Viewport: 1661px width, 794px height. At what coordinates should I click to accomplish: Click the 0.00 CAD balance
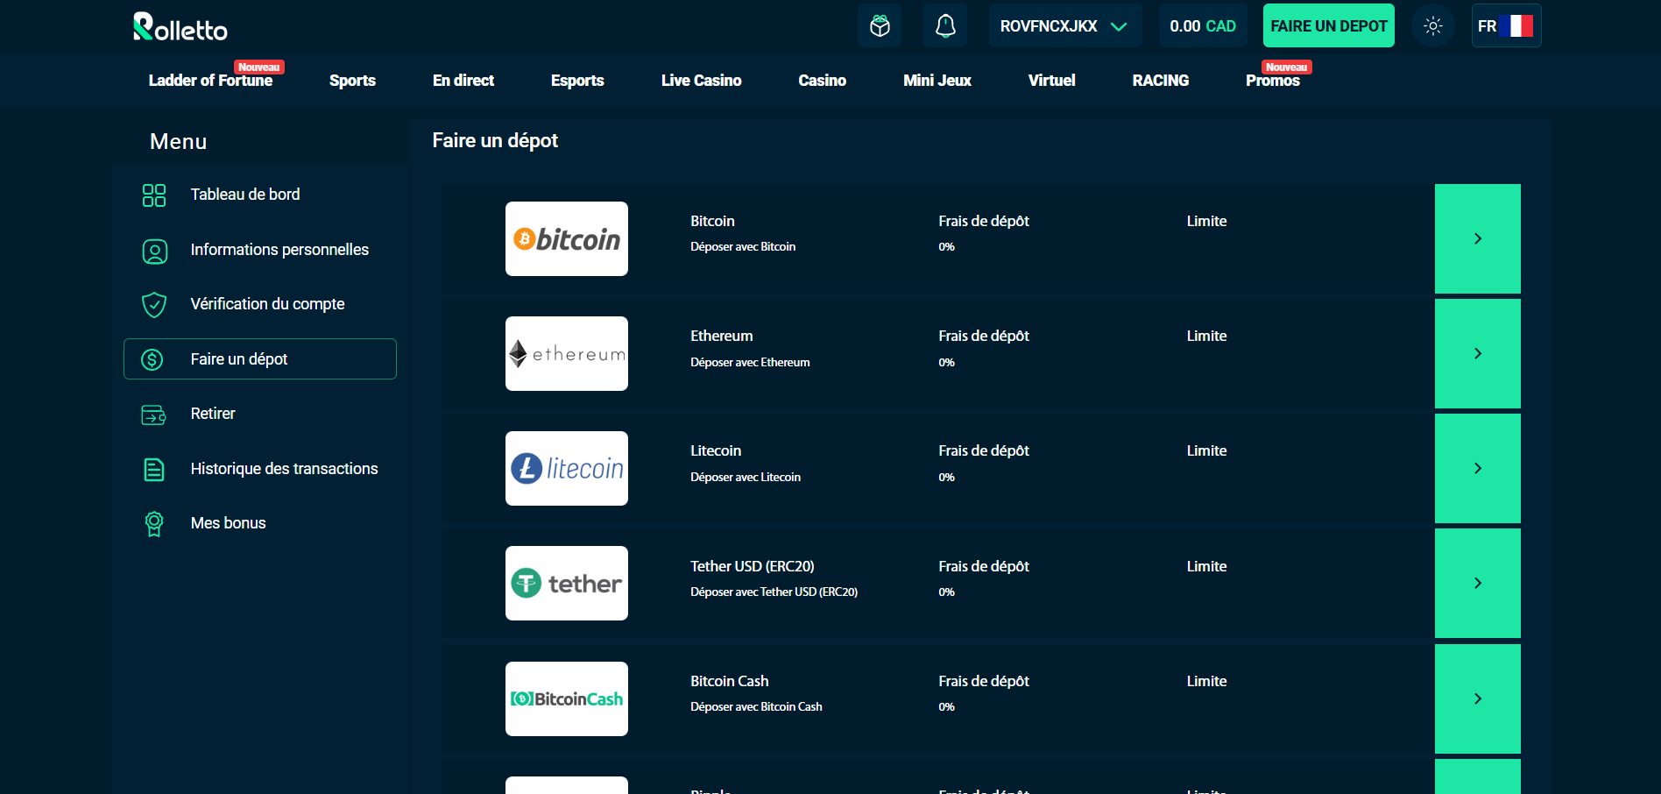click(1203, 25)
